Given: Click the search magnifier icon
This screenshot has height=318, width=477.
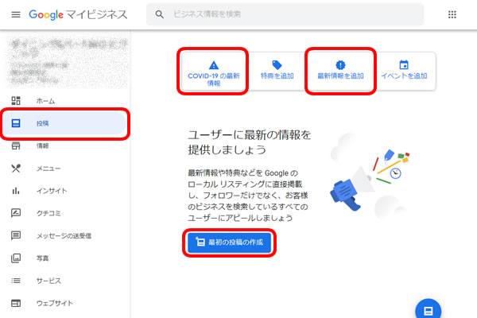Looking at the screenshot, I should point(160,14).
